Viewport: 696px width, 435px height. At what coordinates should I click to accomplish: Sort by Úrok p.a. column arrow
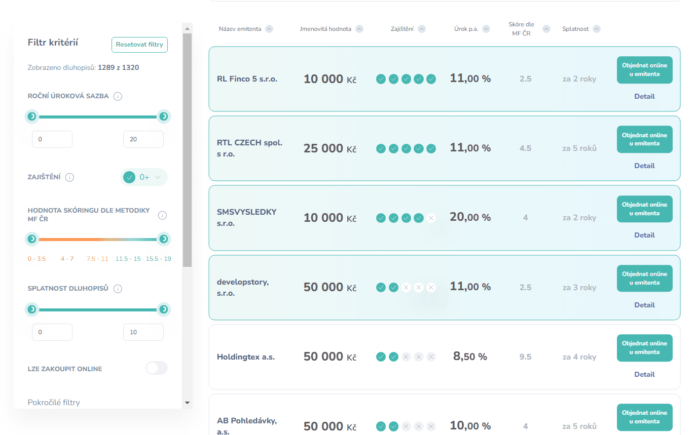486,29
